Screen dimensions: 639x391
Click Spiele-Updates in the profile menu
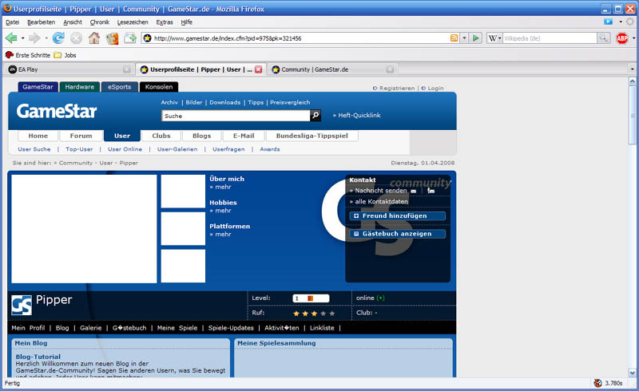pyautogui.click(x=231, y=328)
